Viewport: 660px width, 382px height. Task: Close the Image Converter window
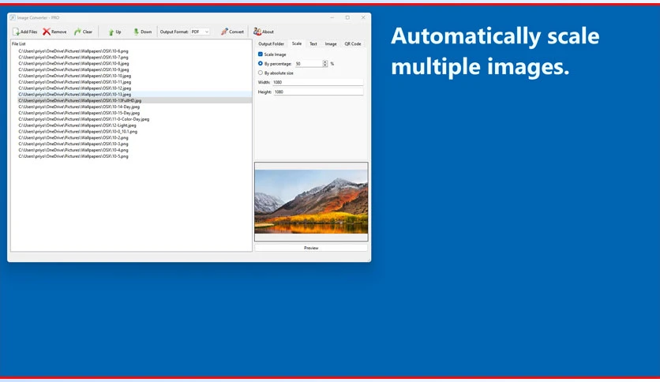click(363, 17)
